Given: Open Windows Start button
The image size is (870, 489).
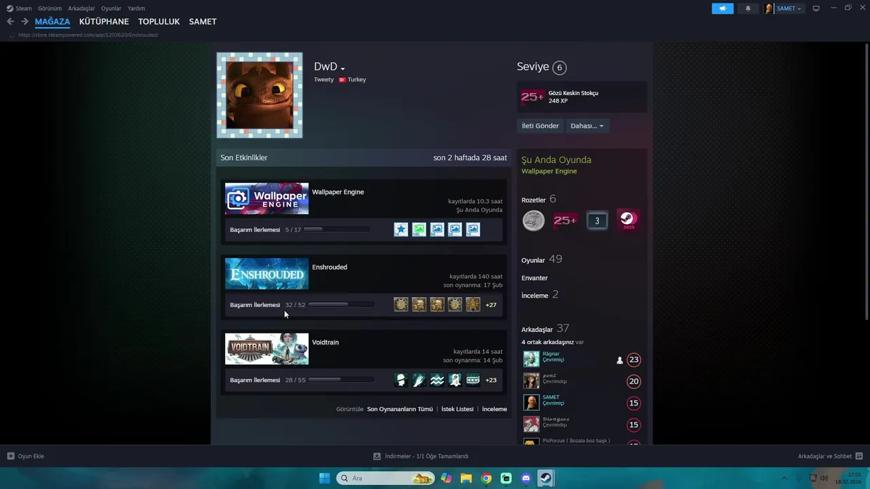Looking at the screenshot, I should [324, 478].
